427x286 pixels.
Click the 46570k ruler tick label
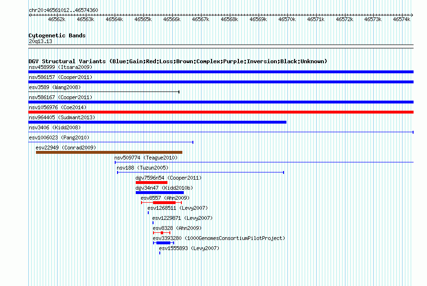click(287, 19)
